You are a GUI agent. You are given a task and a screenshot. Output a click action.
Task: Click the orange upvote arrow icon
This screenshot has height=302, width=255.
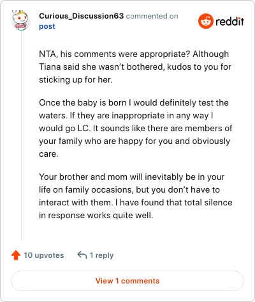pos(16,255)
